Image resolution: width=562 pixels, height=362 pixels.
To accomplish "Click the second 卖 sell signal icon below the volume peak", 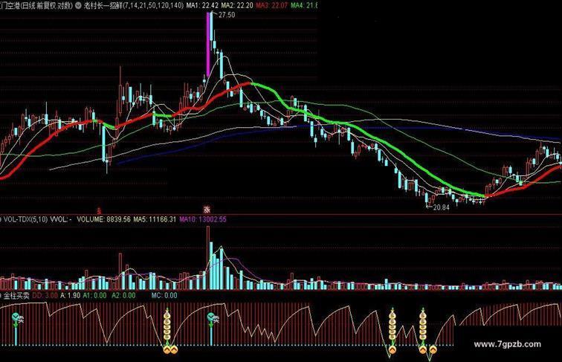I will [213, 318].
